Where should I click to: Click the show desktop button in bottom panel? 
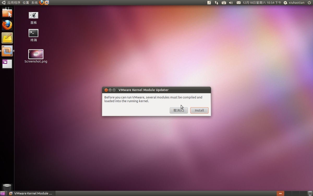3,193
